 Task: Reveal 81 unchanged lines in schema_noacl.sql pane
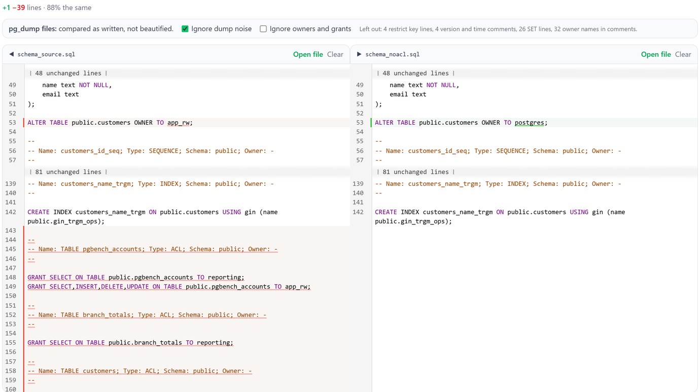415,172
